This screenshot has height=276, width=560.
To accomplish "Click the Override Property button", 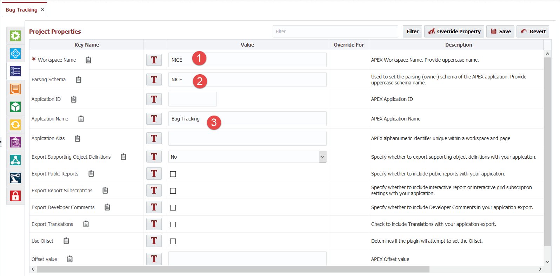I will (454, 32).
